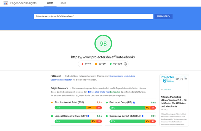The height and width of the screenshot is (131, 201).
Task: Click the Felddaten heading
Action: (56, 76)
